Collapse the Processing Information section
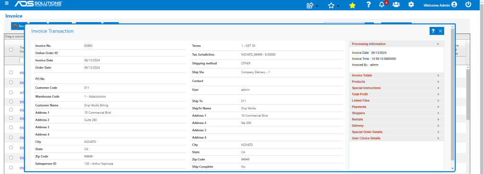 click(397, 44)
